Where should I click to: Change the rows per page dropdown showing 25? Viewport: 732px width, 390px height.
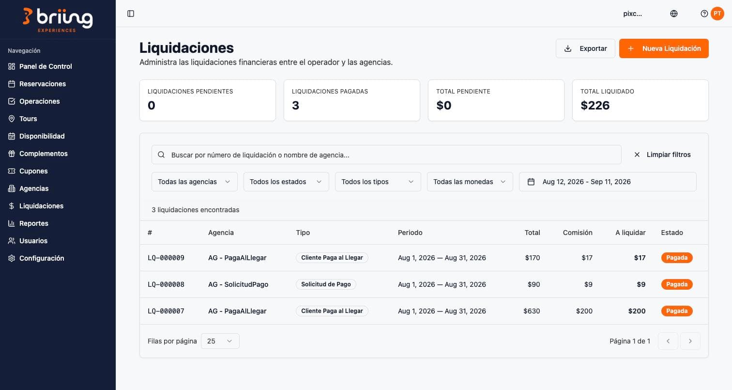click(x=220, y=341)
